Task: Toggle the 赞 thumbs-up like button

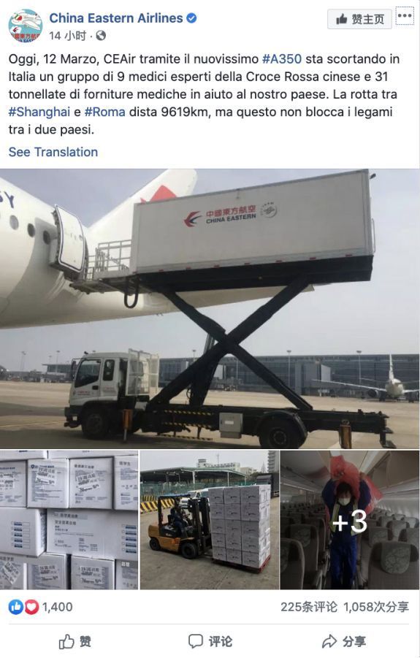Action: (x=75, y=641)
